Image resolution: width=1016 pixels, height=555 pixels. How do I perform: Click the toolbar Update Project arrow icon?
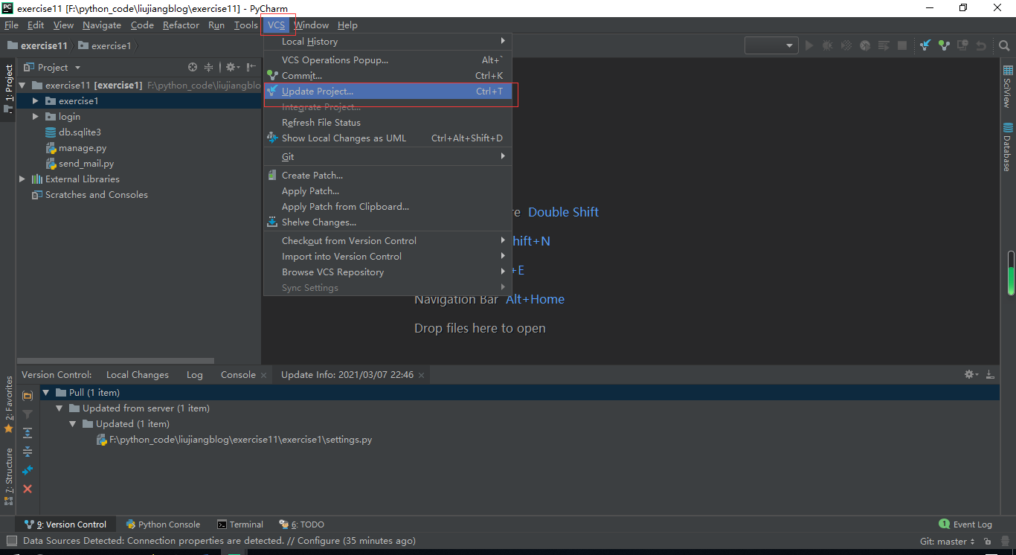click(925, 45)
